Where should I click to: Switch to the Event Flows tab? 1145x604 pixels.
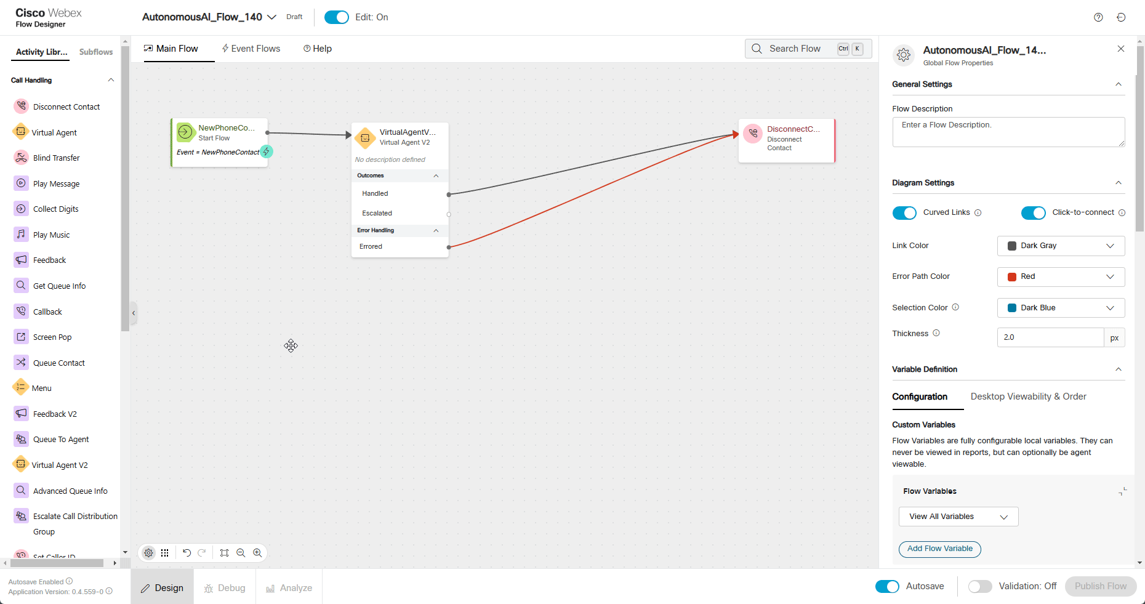tap(251, 49)
